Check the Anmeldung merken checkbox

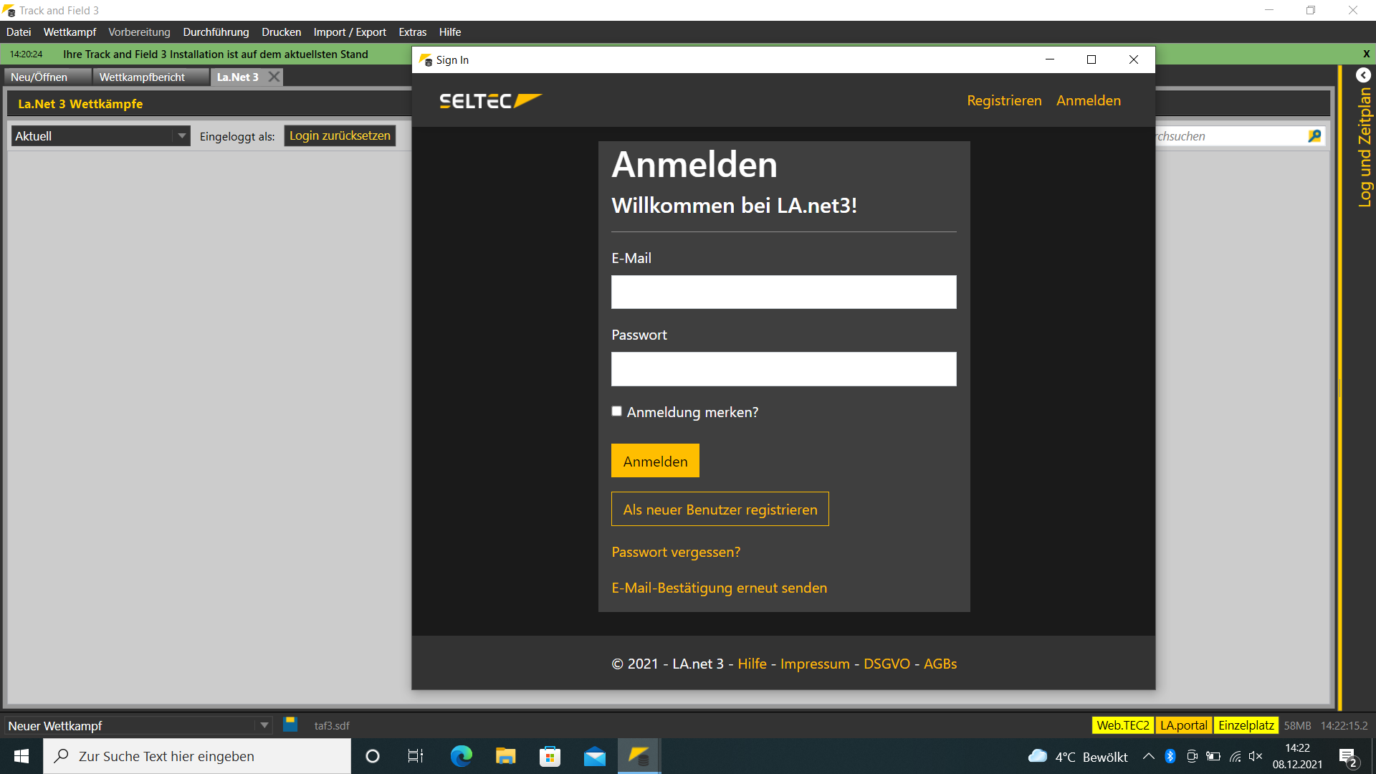pyautogui.click(x=616, y=411)
